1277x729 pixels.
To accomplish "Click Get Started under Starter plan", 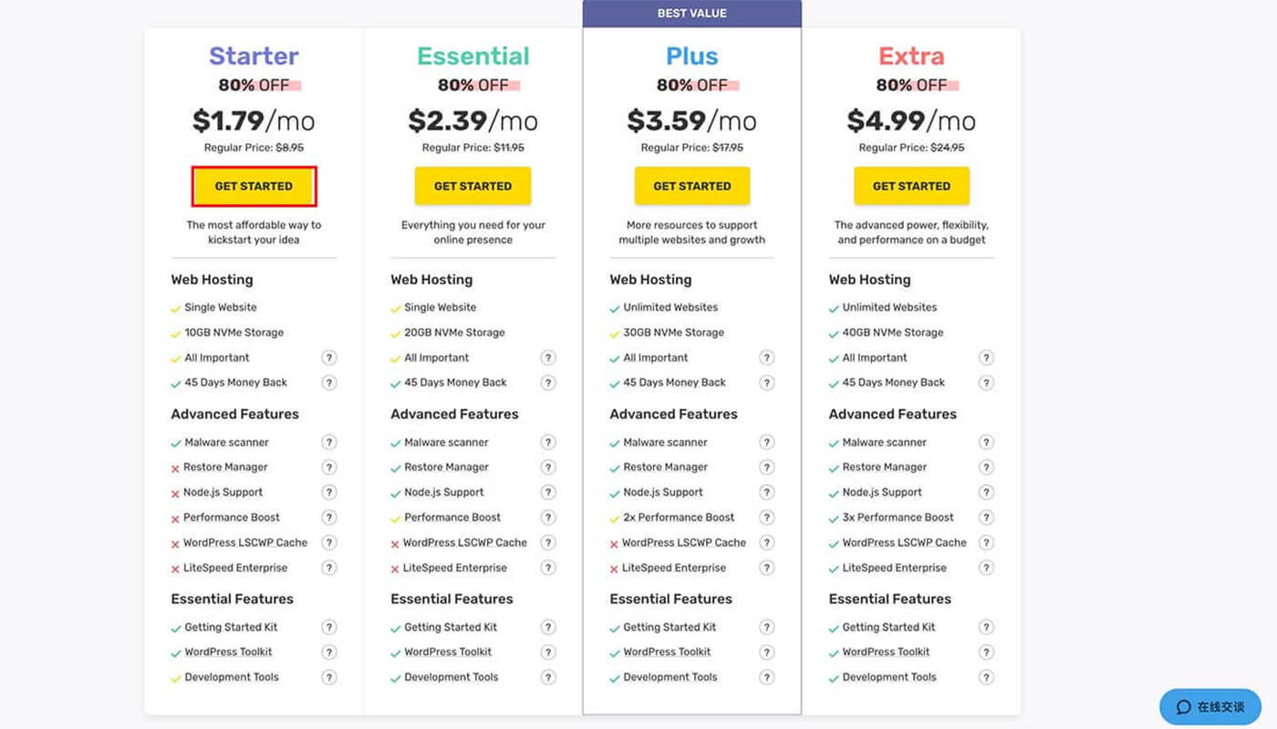I will pyautogui.click(x=254, y=186).
